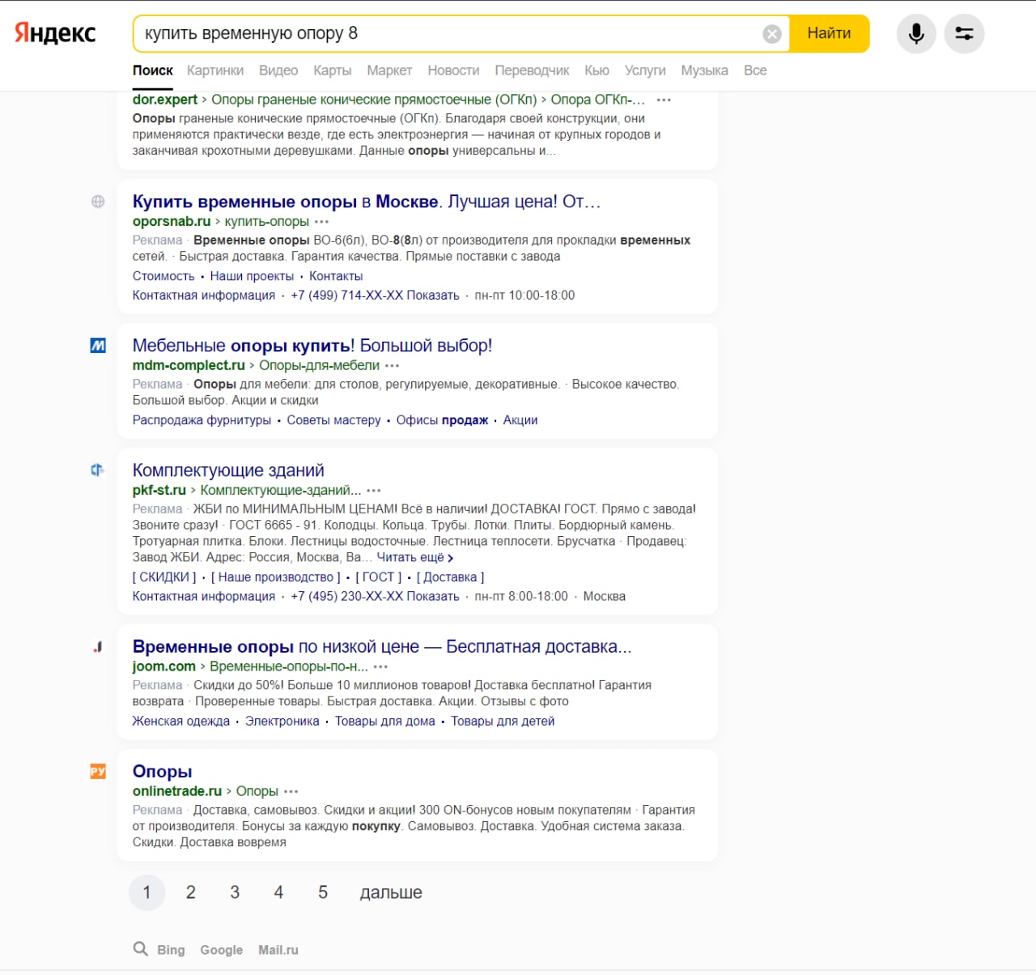The height and width of the screenshot is (975, 1036).
Task: Open 'Комплектующие зданий' result title
Action: pyautogui.click(x=228, y=470)
